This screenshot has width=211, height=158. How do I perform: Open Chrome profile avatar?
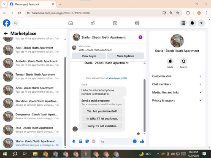199,13
